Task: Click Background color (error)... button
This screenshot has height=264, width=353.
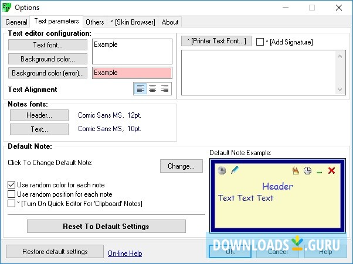Action: point(47,73)
